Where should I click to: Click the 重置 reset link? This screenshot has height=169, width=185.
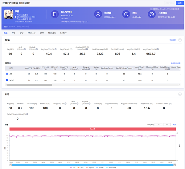point(174,125)
